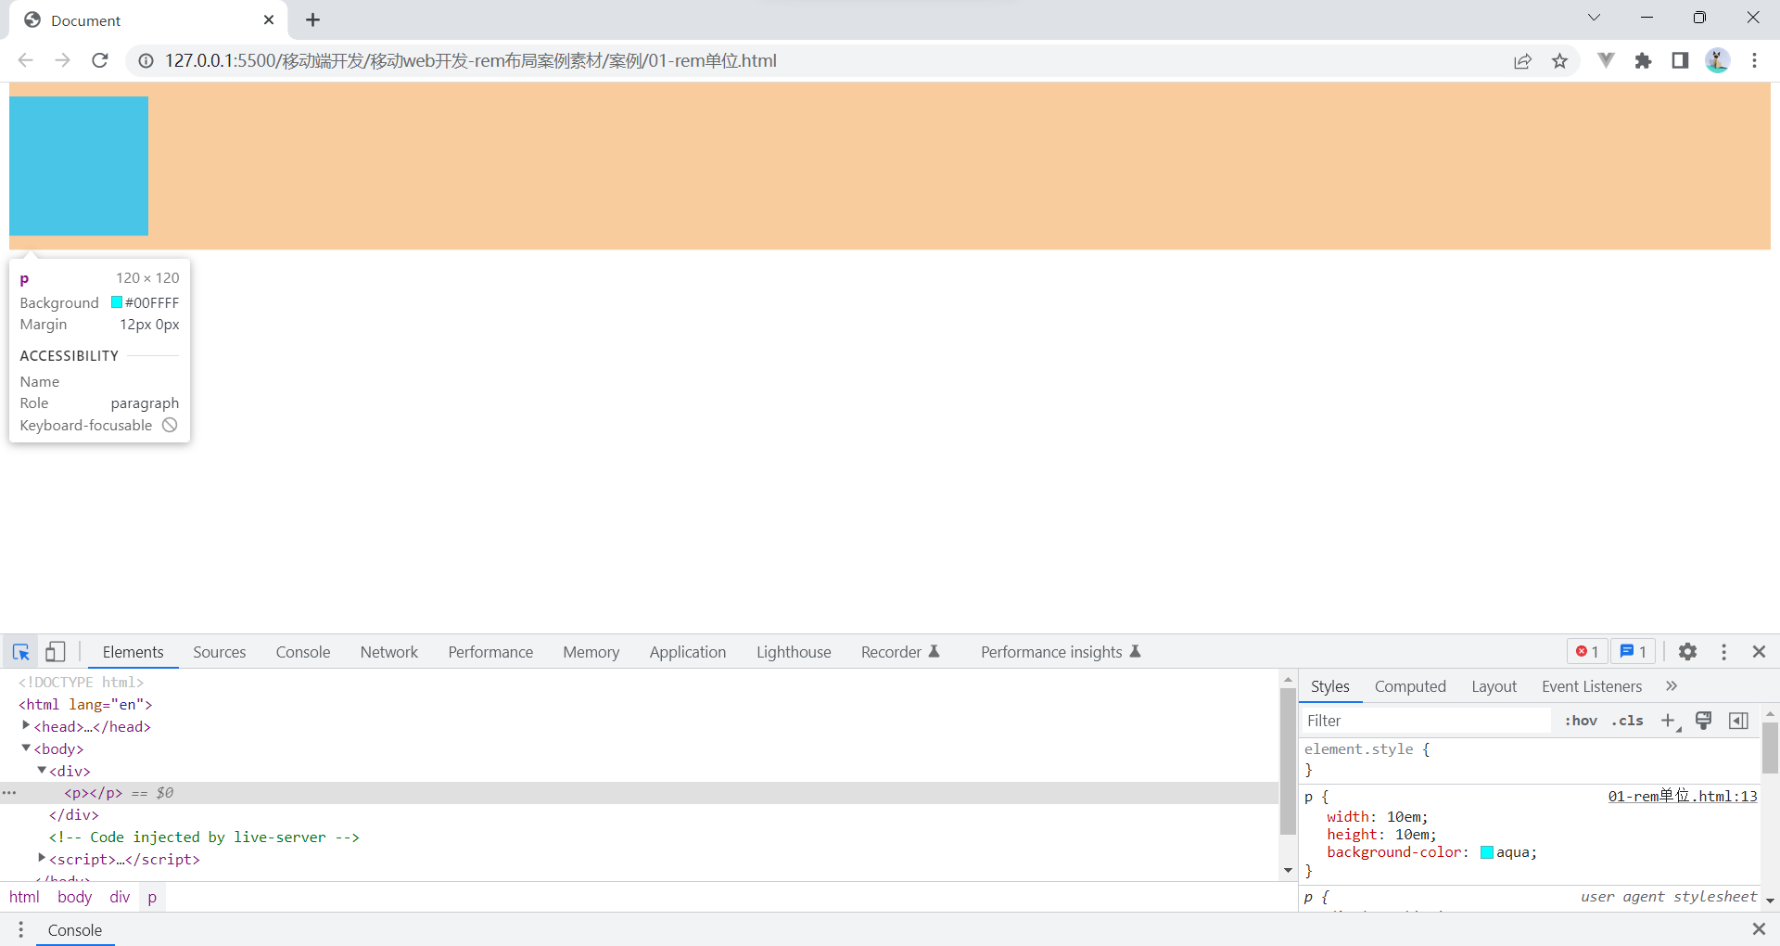Click the issues counter badge in DevTools
Image resolution: width=1780 pixels, height=946 pixels.
1634,651
